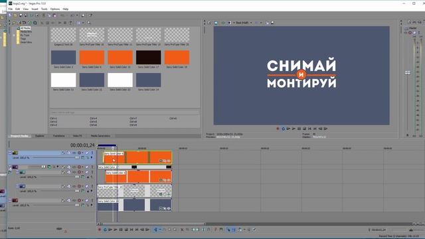Open the Auto Ripple mode dropdown arrow
Screen dimensions: 425x239
[x=244, y=230]
